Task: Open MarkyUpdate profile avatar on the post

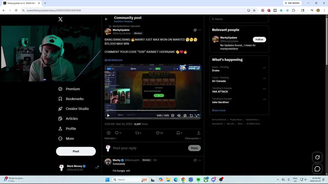Action: tap(108, 32)
